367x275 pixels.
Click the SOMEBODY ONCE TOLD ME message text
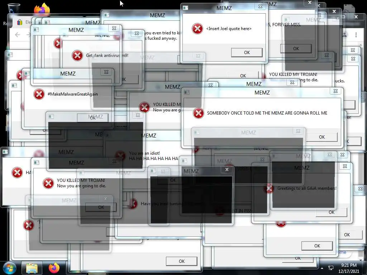point(267,113)
